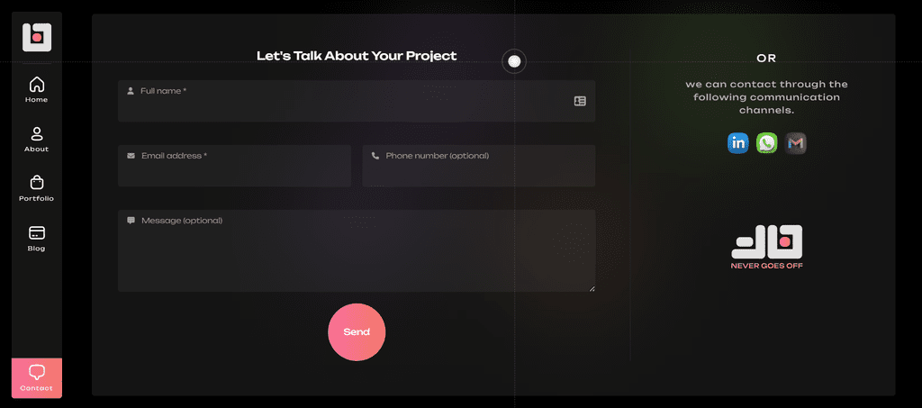This screenshot has width=922, height=408.
Task: Click the message textarea resize handle
Action: (592, 288)
